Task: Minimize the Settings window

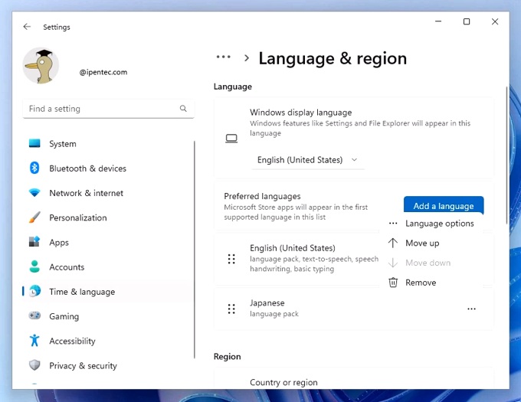Action: pyautogui.click(x=438, y=21)
